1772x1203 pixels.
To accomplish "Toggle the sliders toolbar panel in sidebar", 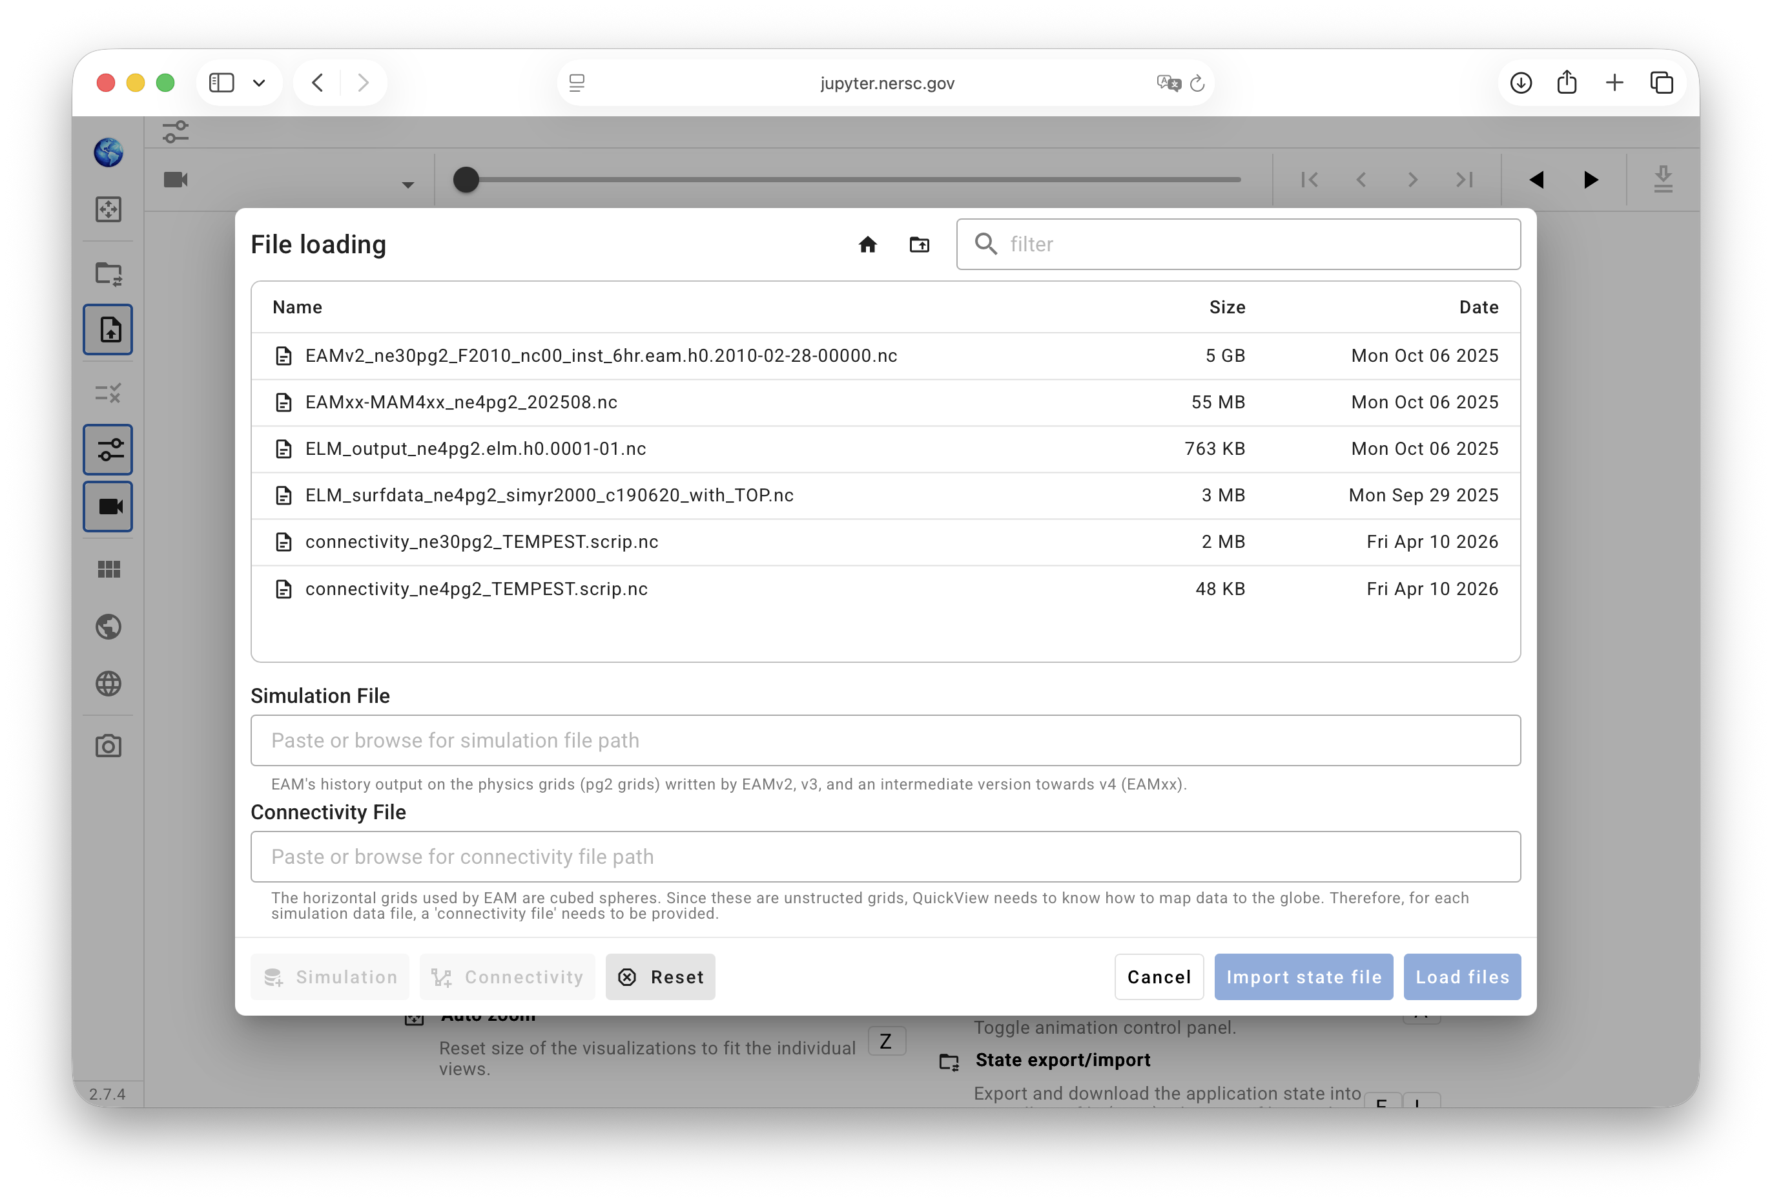I will [x=108, y=449].
